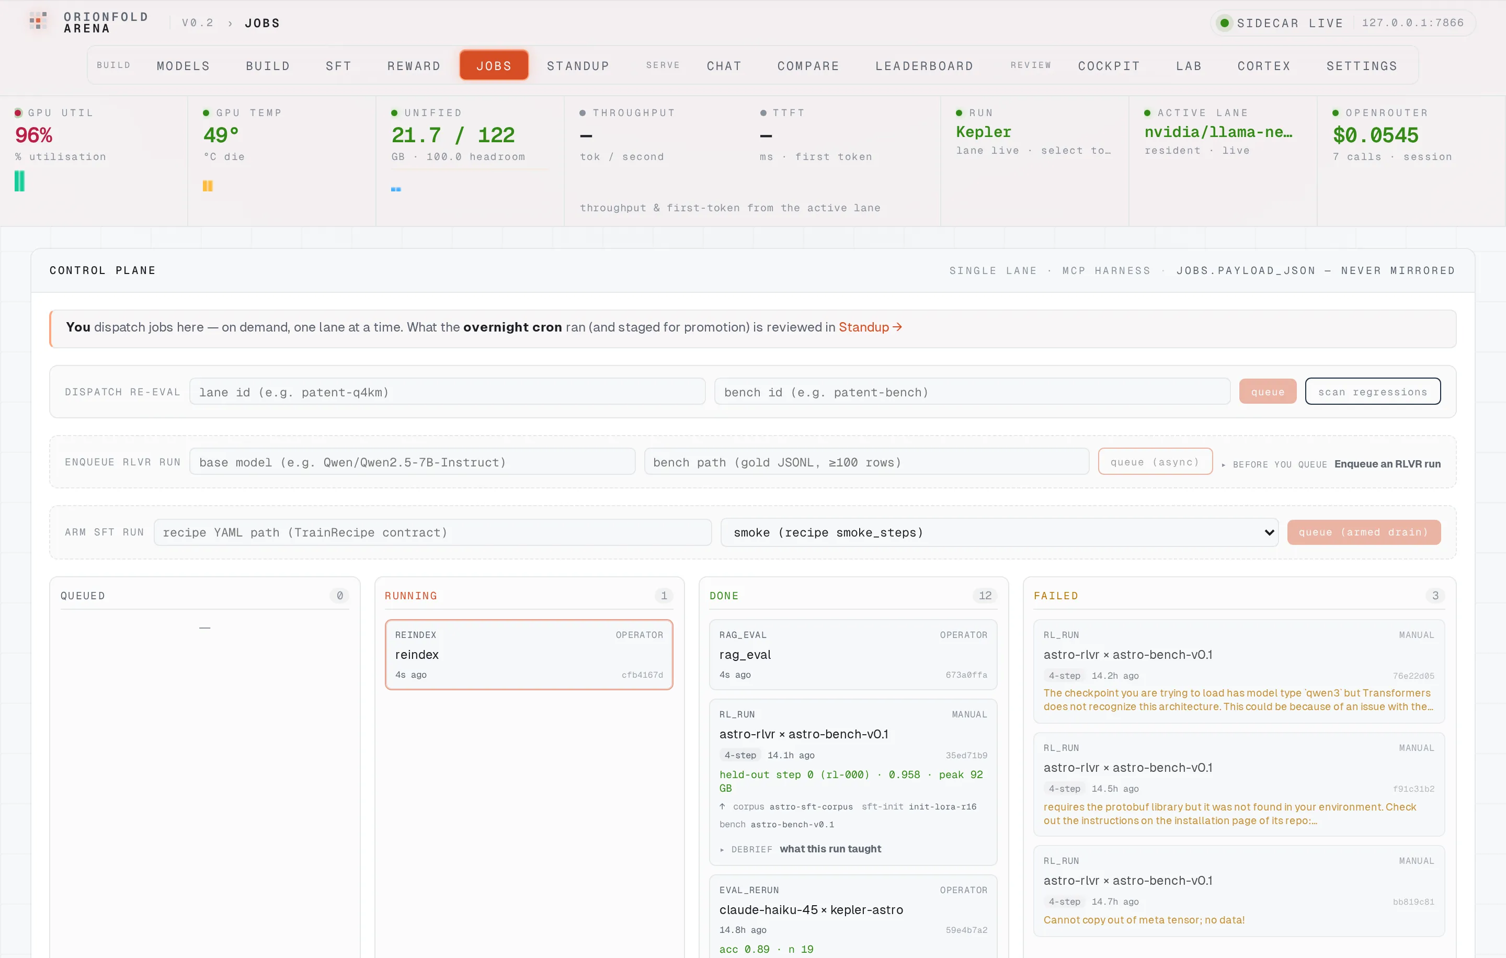Switch to the SFT tab
The image size is (1506, 958).
point(338,66)
